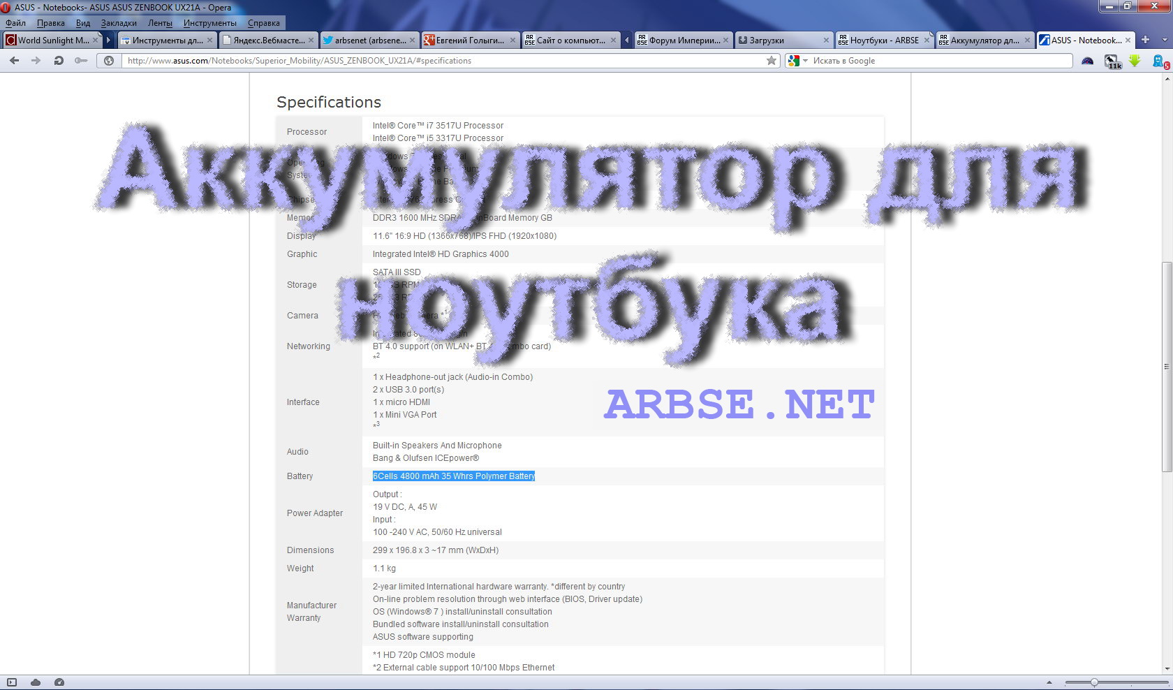This screenshot has height=690, width=1173.
Task: Bookmark page with the star icon
Action: pyautogui.click(x=772, y=61)
